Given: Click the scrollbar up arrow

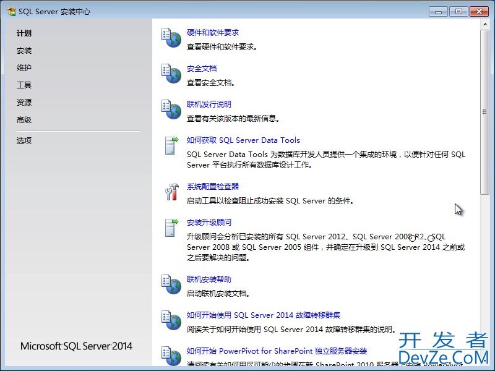Looking at the screenshot, I should point(484,24).
